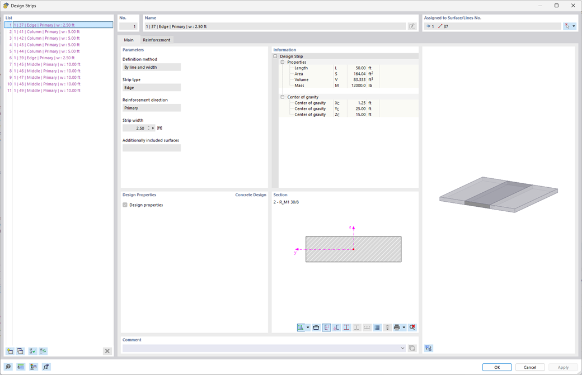Open the Edit Formulas tool
Viewport: 582px width, 375px height.
tap(46, 367)
